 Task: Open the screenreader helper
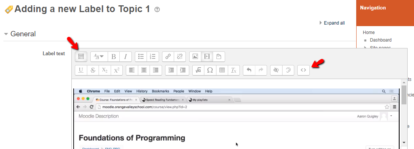[x=288, y=70]
